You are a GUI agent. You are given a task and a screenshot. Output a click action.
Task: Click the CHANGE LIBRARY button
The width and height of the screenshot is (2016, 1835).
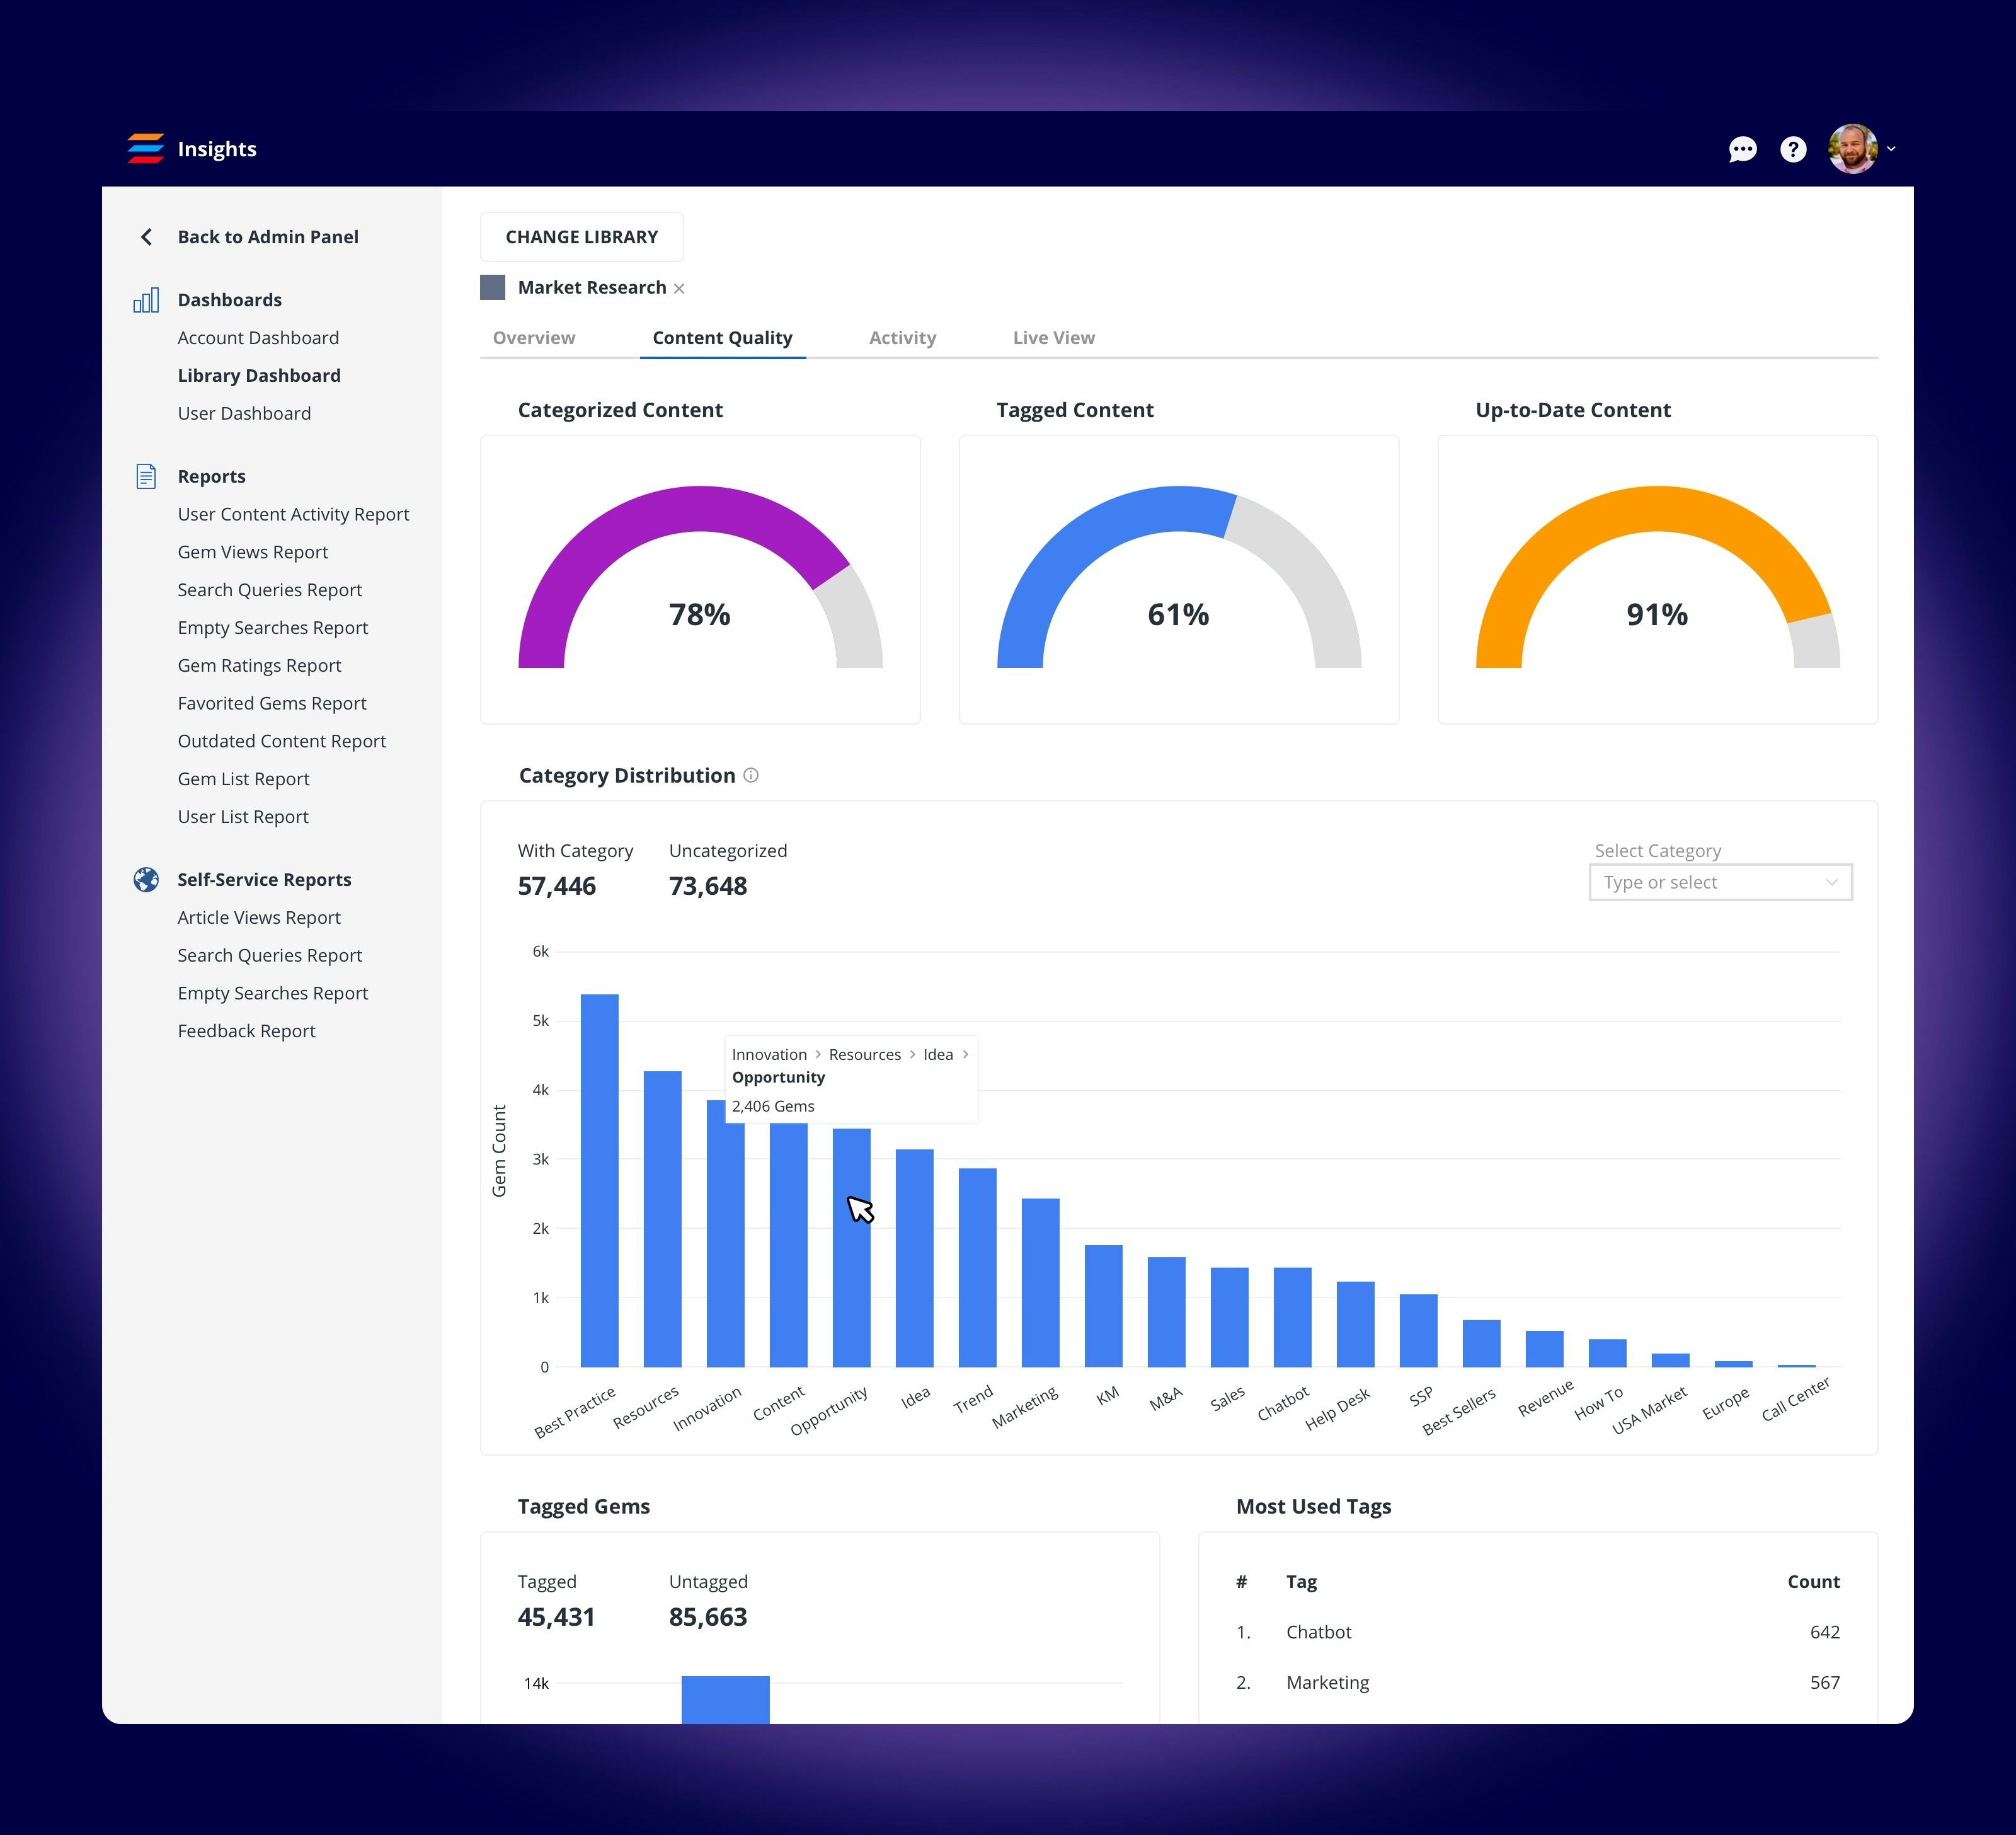click(581, 237)
